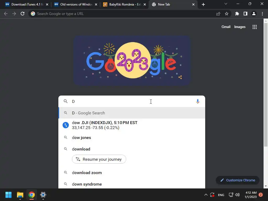Open Settings from the taskbar

[43, 195]
